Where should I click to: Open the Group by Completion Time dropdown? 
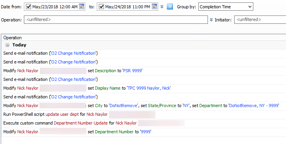225,7
